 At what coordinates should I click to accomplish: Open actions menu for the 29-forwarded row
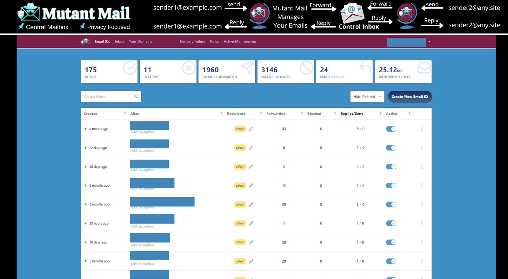tap(422, 261)
